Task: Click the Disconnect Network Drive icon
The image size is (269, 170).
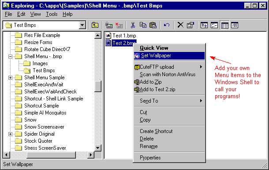Action: (x=119, y=25)
